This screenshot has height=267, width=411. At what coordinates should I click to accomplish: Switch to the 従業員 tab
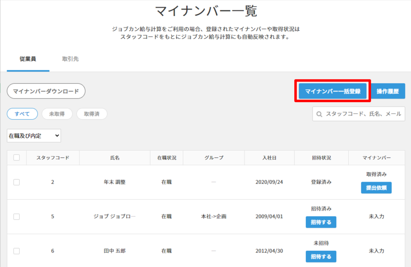pyautogui.click(x=28, y=59)
